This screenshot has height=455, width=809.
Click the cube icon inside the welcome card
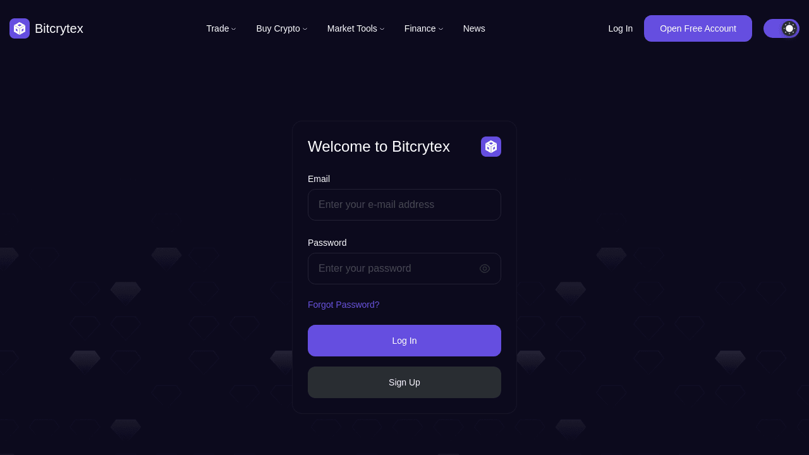(491, 146)
